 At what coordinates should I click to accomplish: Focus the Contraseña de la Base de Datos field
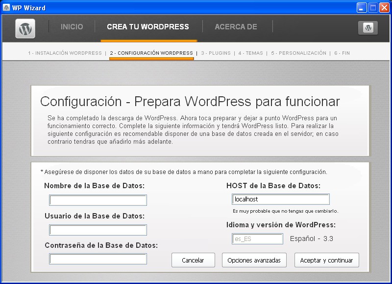[x=98, y=259]
